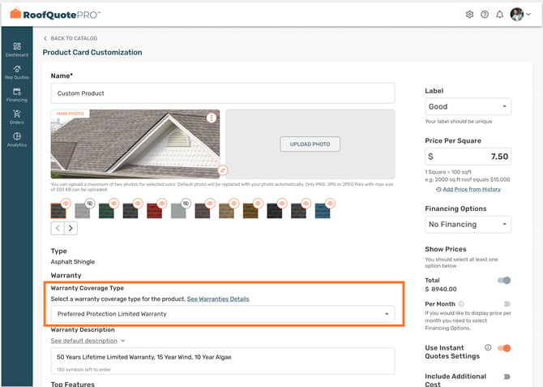Go to Dashboard in the sidebar

17,49
